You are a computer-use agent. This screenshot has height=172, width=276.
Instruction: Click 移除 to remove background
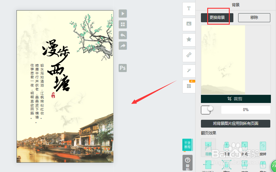point(254,18)
